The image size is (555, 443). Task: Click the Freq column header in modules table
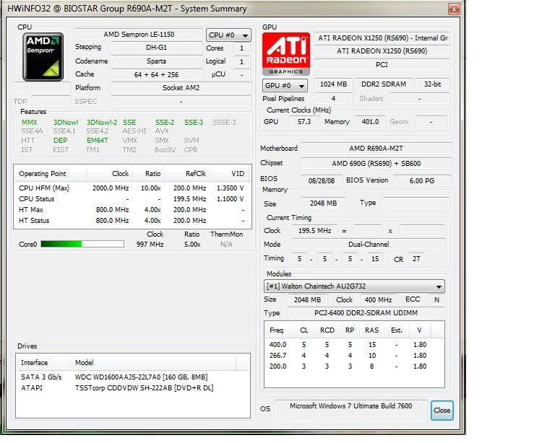[x=279, y=330]
